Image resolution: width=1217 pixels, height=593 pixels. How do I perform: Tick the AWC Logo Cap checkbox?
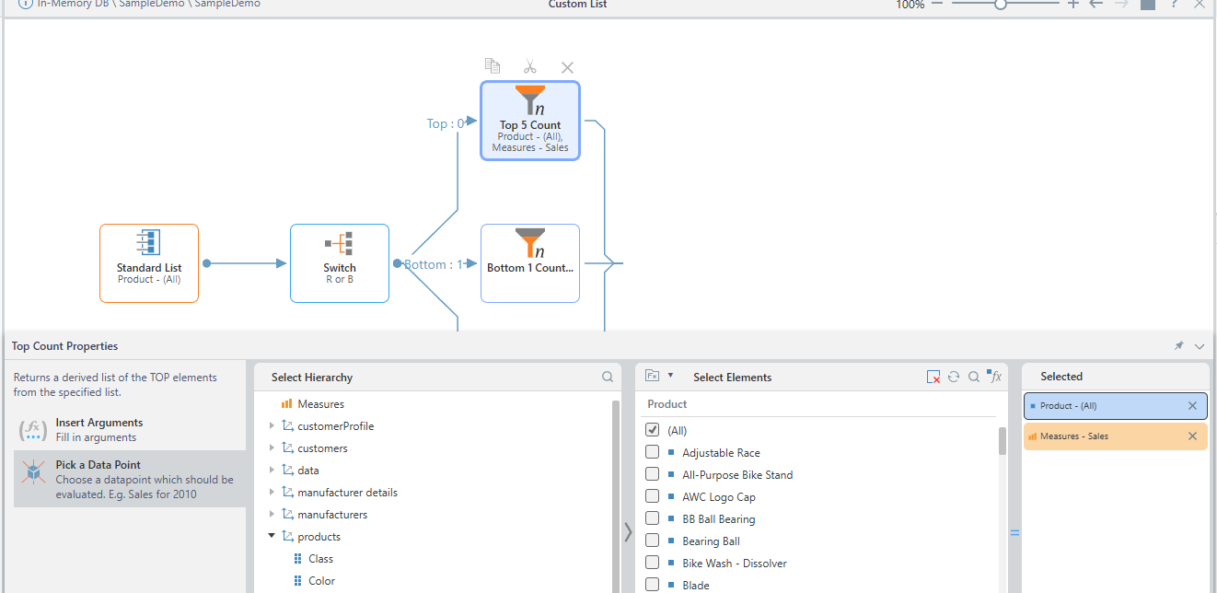click(653, 496)
